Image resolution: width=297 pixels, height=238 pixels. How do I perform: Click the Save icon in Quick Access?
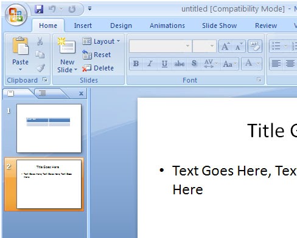click(39, 9)
